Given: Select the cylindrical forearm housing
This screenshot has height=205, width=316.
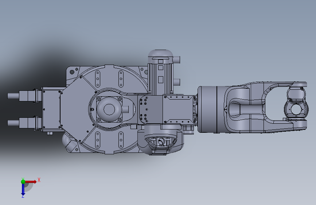Looking at the screenshot, I should tap(211, 109).
